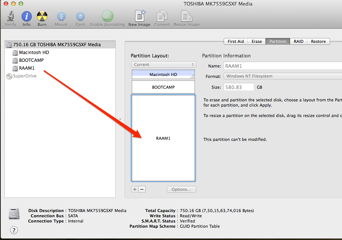Switch to the Restore tab
The height and width of the screenshot is (240, 342).
[x=318, y=41]
